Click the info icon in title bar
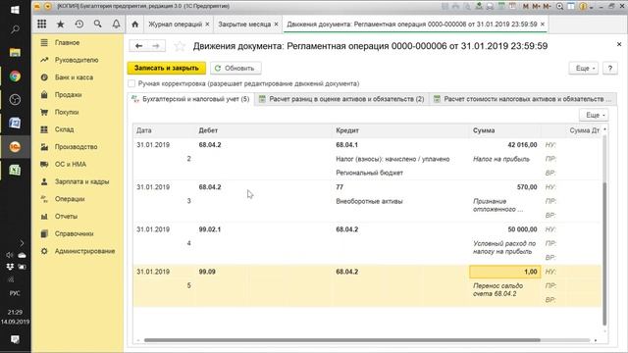The width and height of the screenshot is (628, 353). (x=583, y=6)
